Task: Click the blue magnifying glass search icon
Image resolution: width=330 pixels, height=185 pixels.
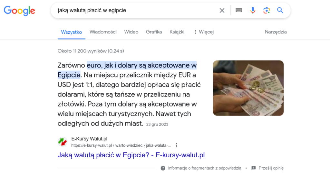Action: click(x=280, y=10)
